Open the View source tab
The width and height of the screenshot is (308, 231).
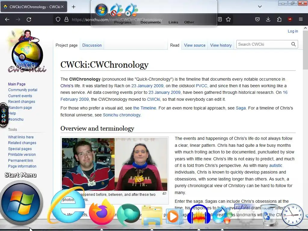pos(195,45)
